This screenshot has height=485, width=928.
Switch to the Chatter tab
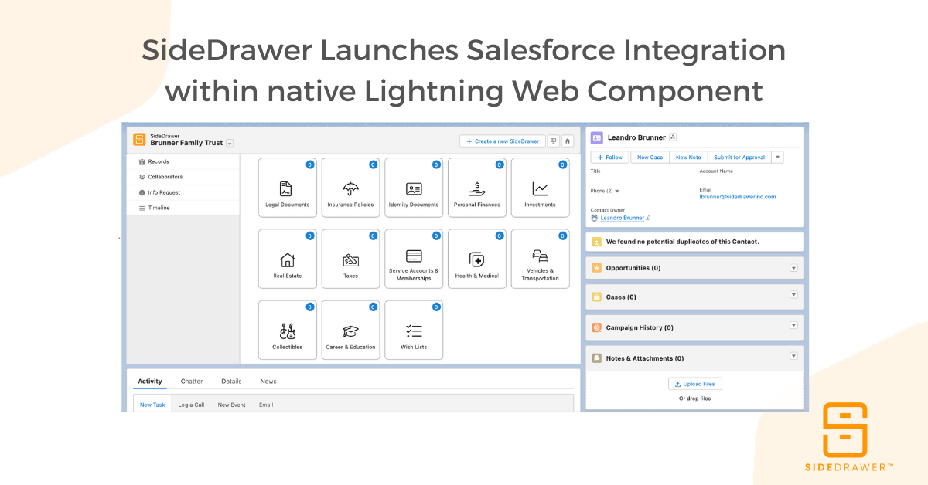tap(192, 382)
